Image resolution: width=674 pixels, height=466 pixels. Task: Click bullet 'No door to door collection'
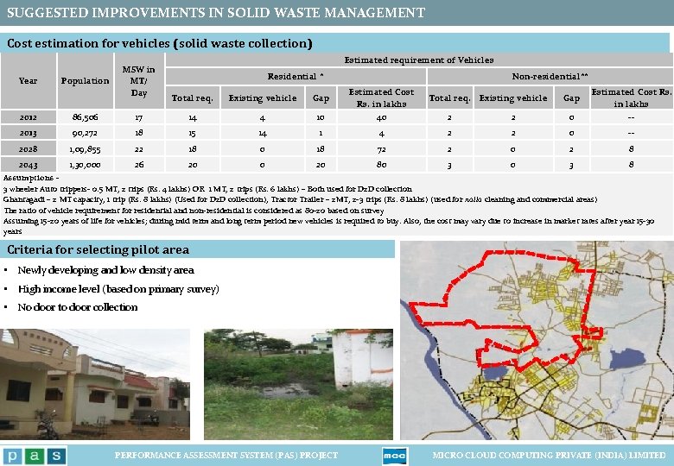[78, 307]
